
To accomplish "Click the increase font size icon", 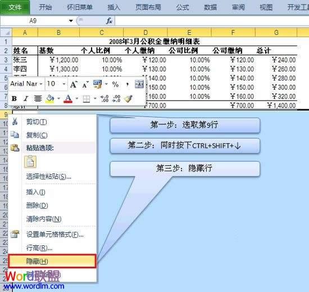I will [74, 84].
